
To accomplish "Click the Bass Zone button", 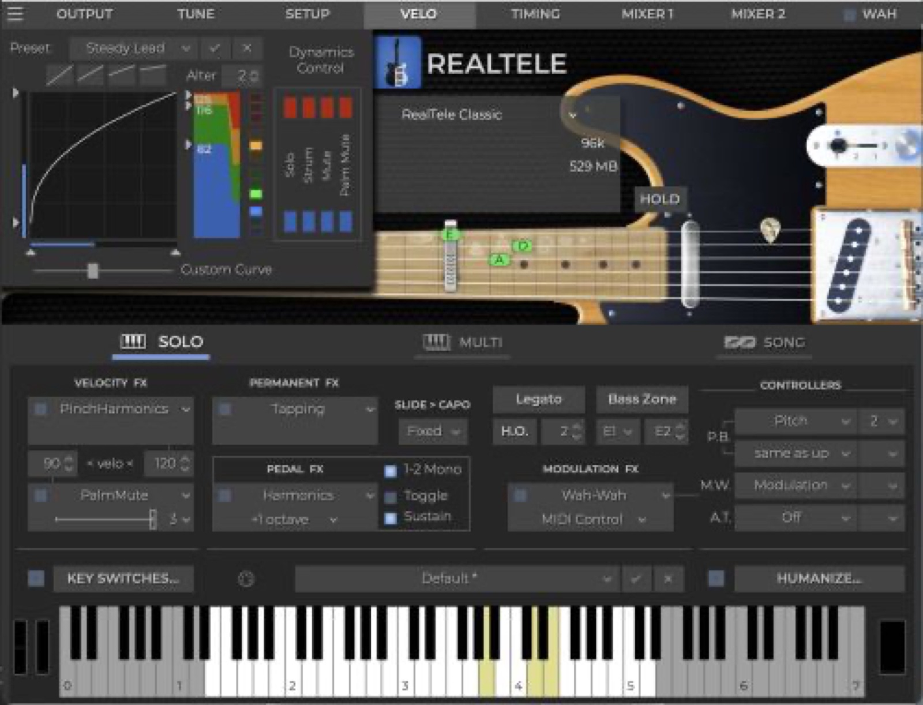I will coord(641,399).
